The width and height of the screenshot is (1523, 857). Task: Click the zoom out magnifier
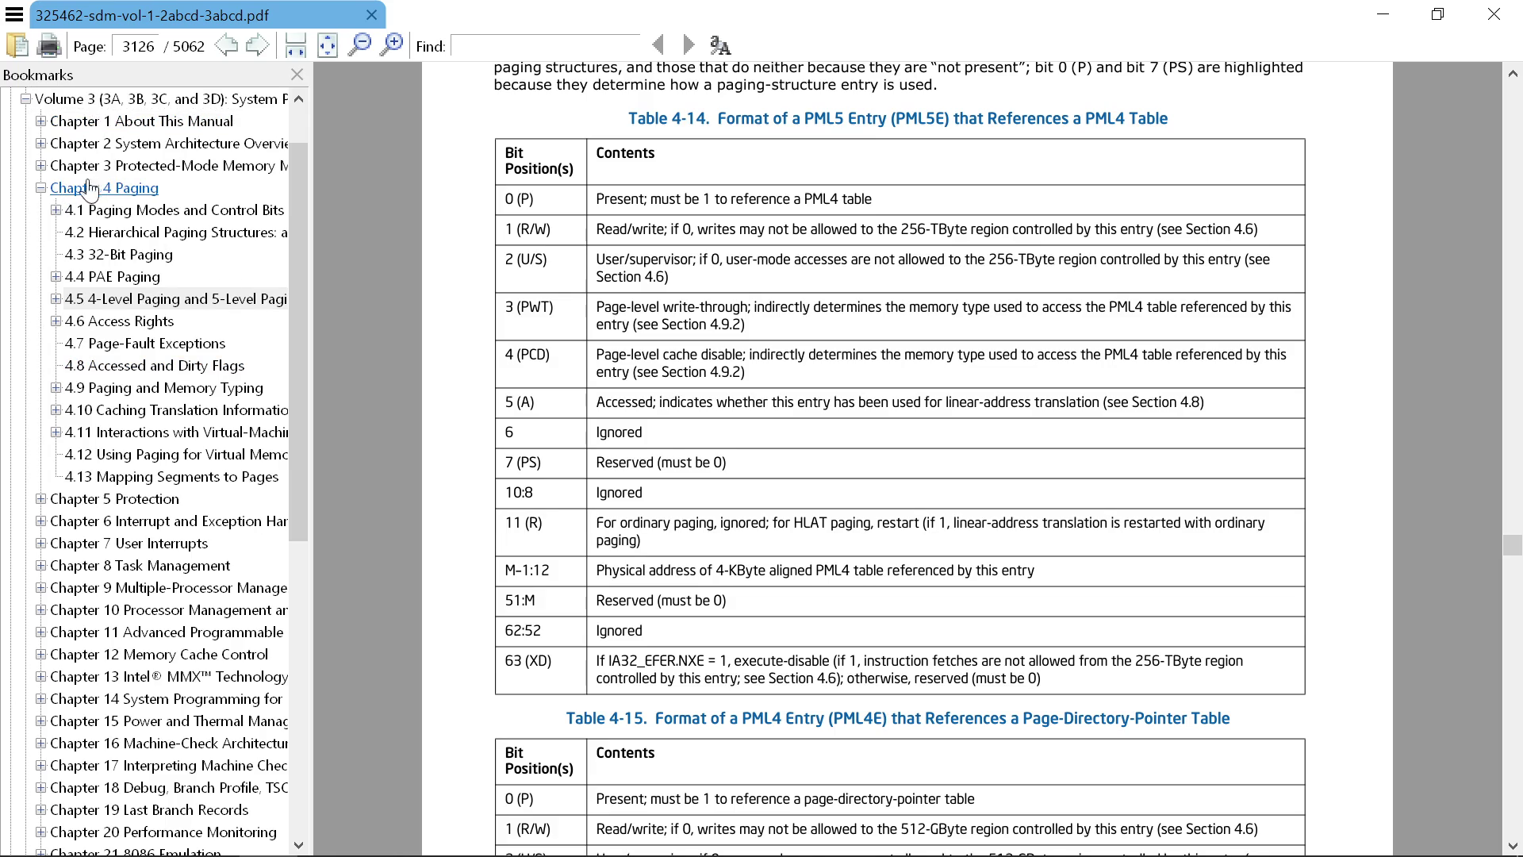coord(359,45)
